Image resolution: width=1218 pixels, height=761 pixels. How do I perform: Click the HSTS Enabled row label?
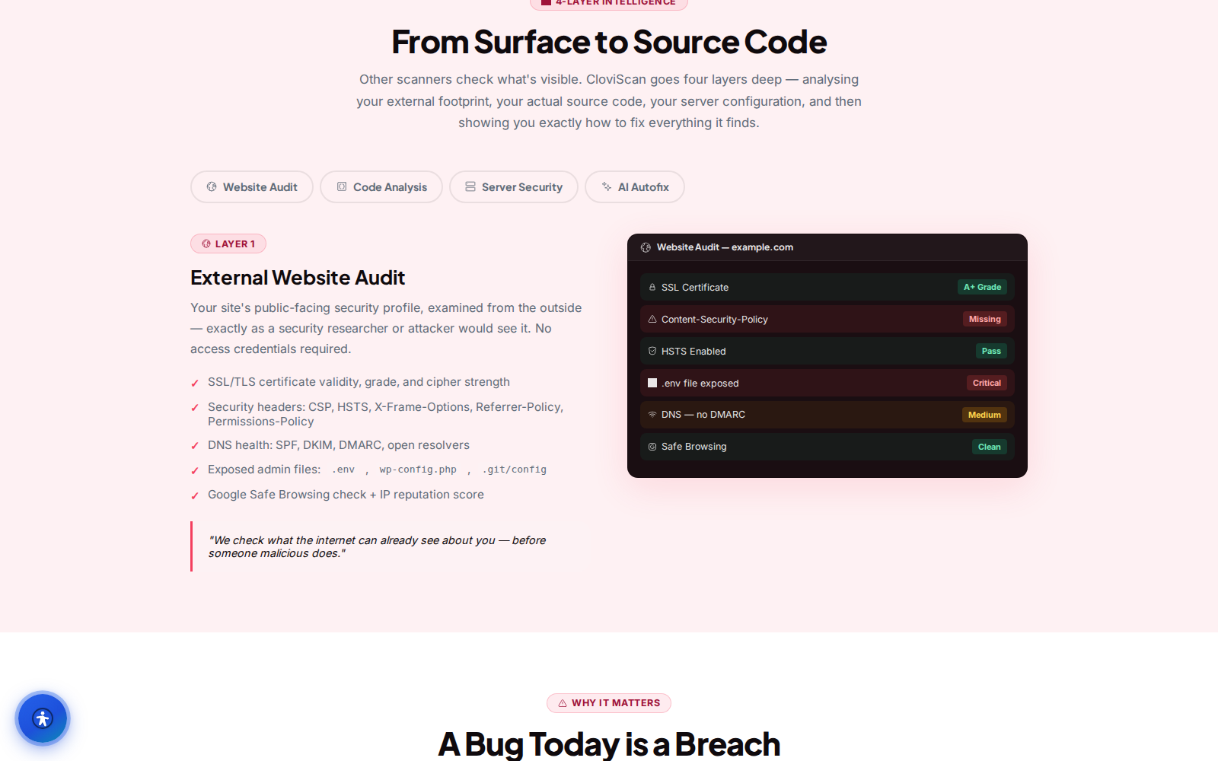(x=693, y=352)
